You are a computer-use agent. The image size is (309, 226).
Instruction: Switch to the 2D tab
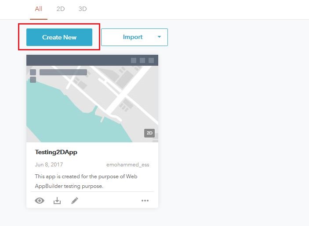pos(61,9)
